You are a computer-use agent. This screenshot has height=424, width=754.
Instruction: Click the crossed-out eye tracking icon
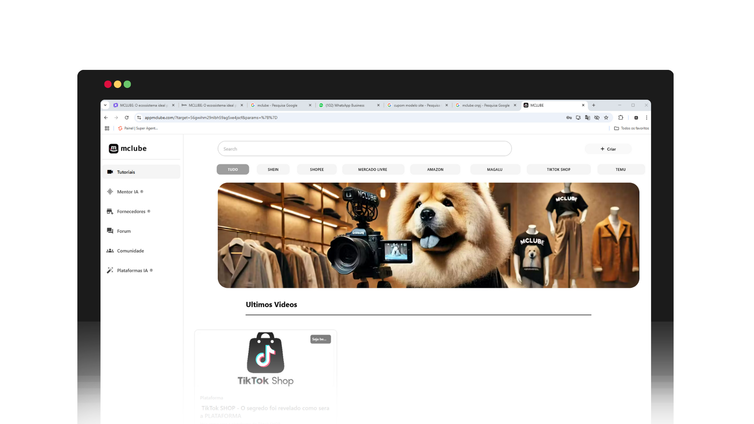pyautogui.click(x=597, y=117)
